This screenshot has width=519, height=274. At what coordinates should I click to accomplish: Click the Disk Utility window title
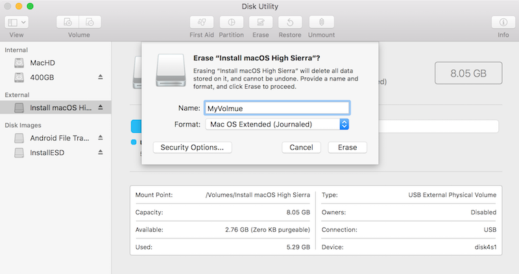260,6
